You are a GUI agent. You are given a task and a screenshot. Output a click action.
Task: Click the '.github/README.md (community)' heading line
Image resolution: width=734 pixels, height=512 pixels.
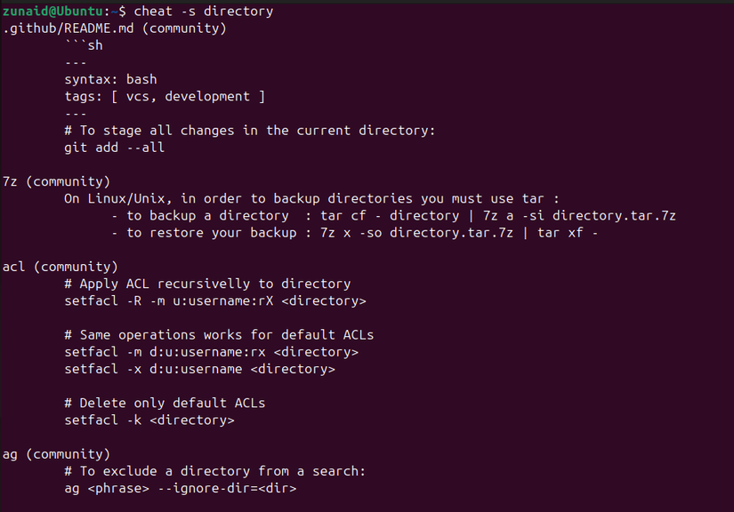(115, 28)
